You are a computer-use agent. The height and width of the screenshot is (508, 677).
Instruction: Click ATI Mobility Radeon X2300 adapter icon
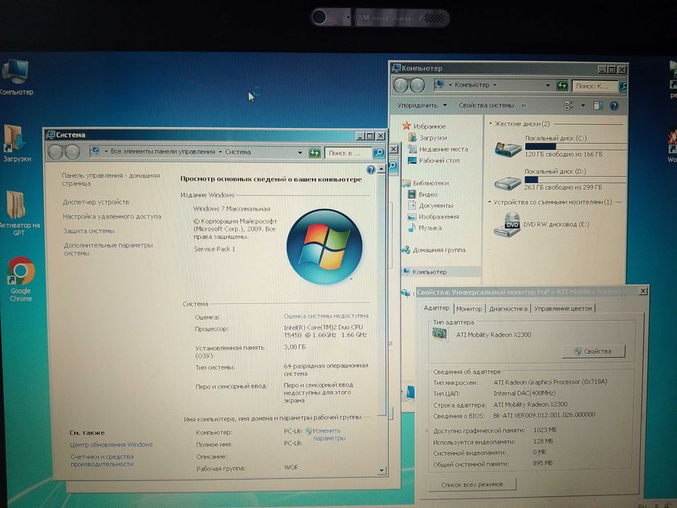tap(440, 335)
